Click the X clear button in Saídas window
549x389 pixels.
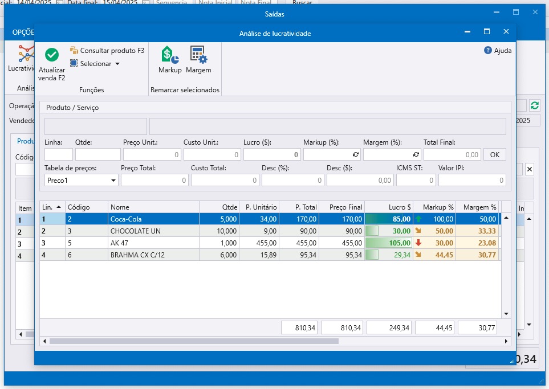[x=530, y=170]
